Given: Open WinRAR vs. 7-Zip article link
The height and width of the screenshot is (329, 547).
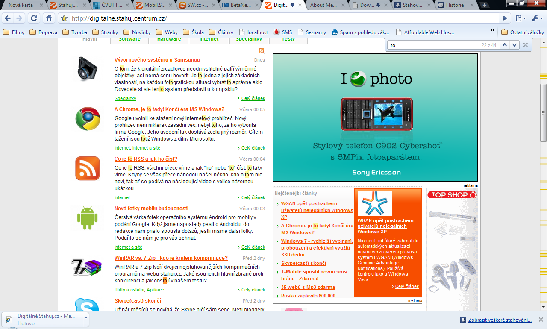Looking at the screenshot, I should coord(171,258).
